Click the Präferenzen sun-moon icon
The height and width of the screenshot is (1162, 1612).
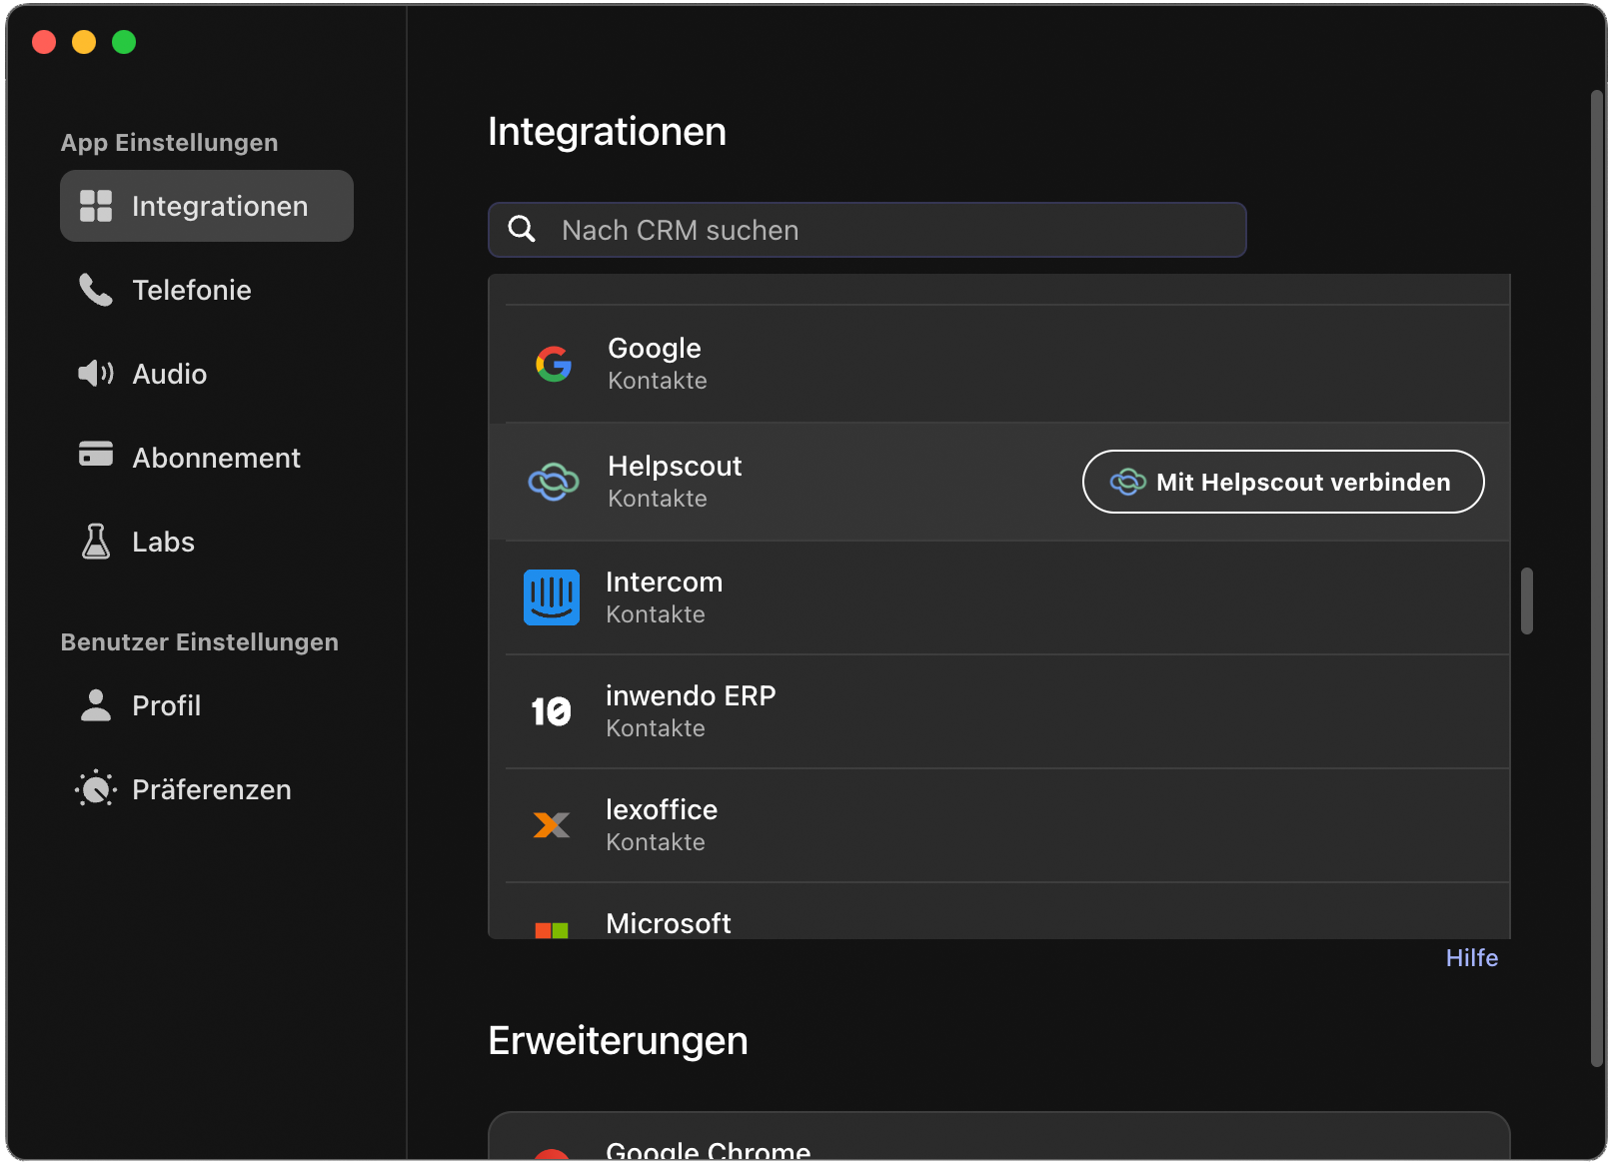(x=96, y=789)
